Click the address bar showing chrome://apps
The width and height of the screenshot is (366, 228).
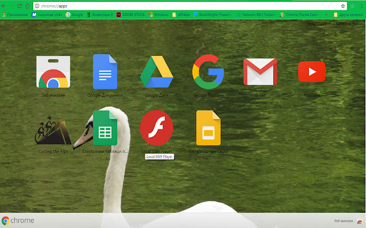tap(190, 6)
